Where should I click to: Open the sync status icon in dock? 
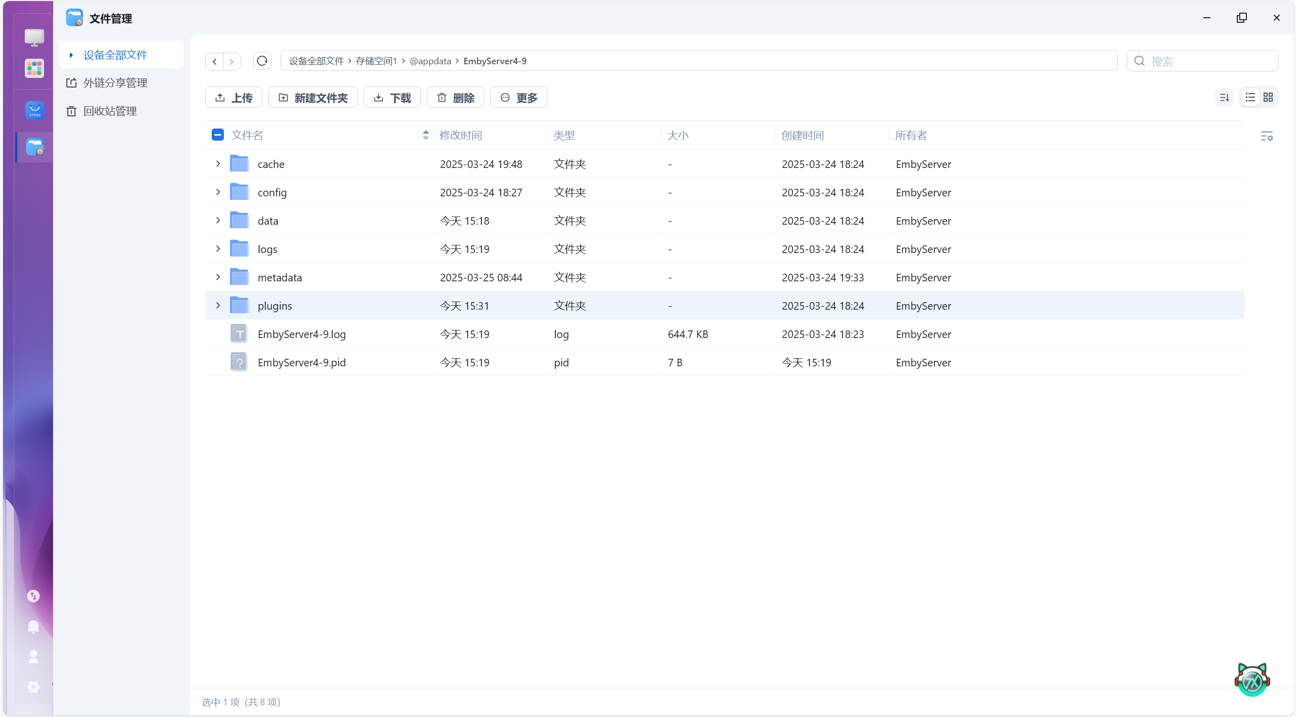[33, 596]
